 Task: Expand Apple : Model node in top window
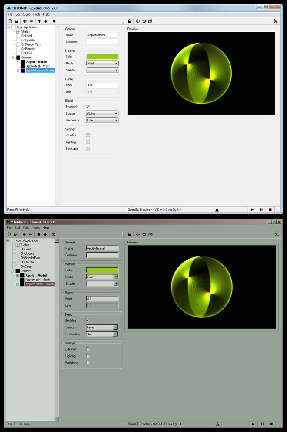tap(18, 62)
